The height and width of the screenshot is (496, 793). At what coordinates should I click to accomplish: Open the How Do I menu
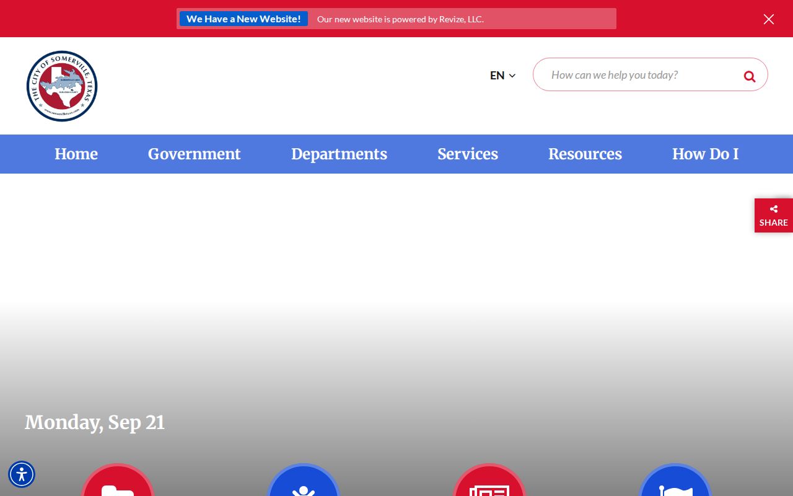point(706,154)
